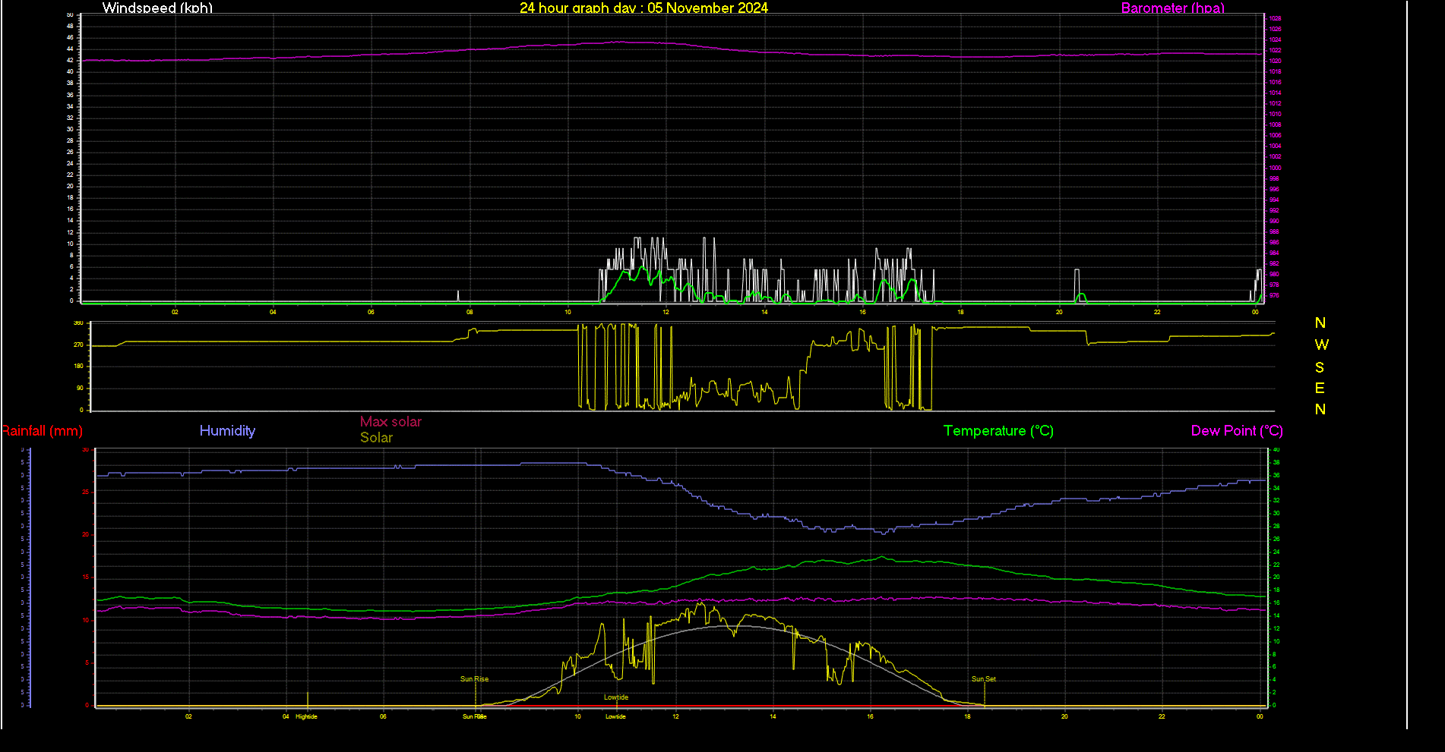Viewport: 1445px width, 752px height.
Task: Click the 'Dew Point (°C)' legend label
Action: tap(1237, 431)
